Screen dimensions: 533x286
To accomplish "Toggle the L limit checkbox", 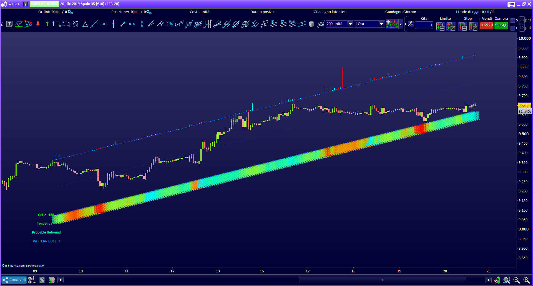I will coord(513,28).
